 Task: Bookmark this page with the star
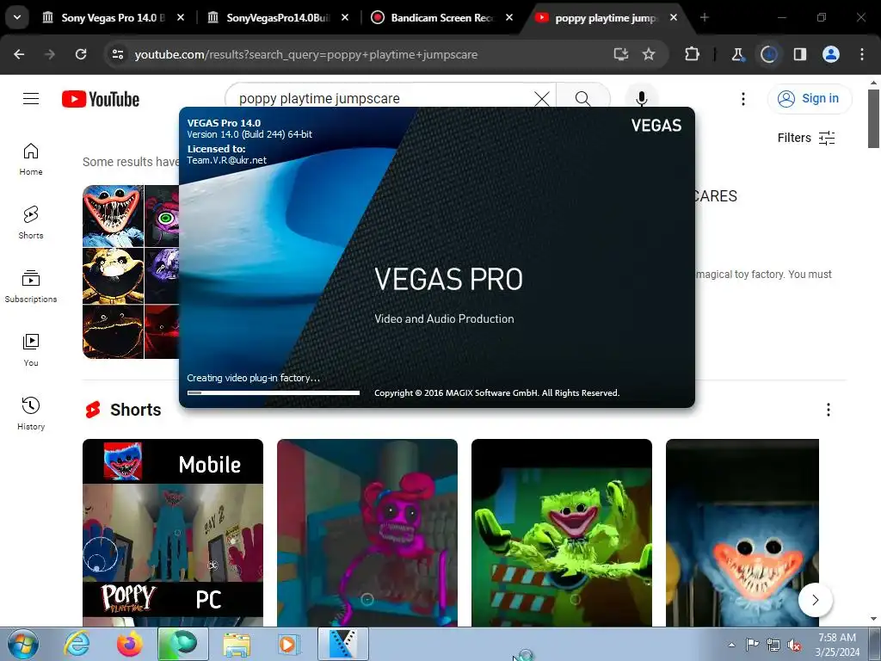tap(649, 54)
